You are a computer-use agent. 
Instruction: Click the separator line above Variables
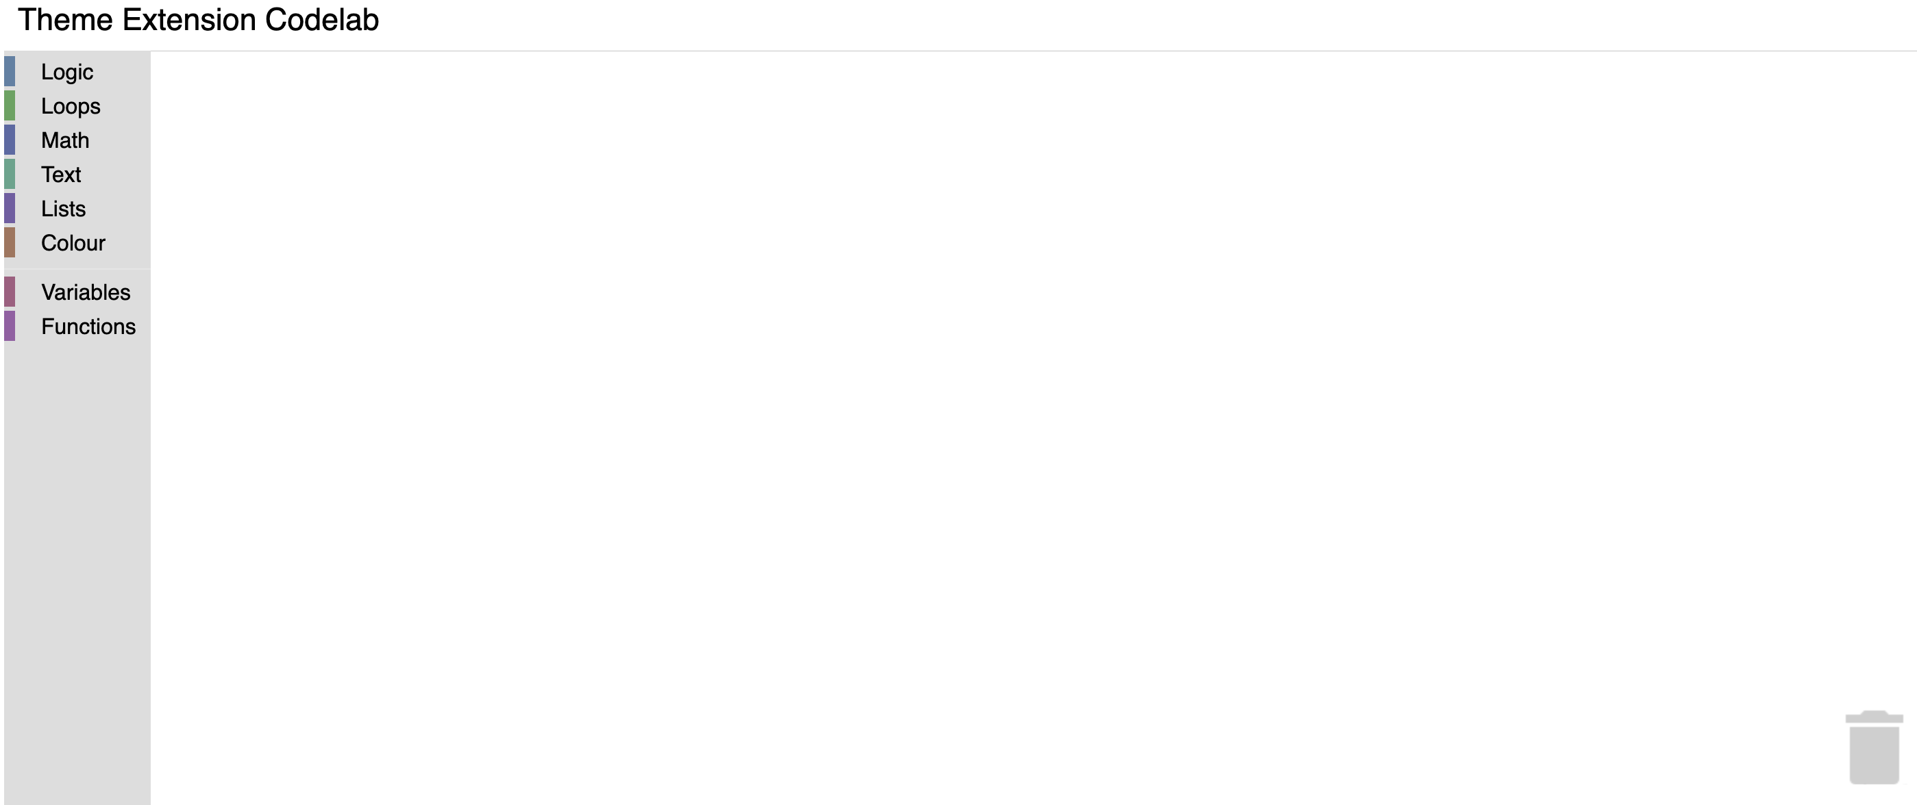tap(77, 268)
